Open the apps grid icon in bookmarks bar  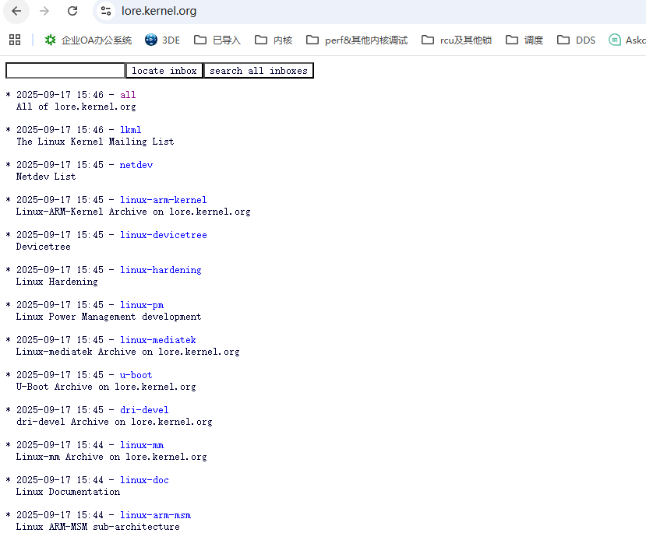click(x=15, y=40)
